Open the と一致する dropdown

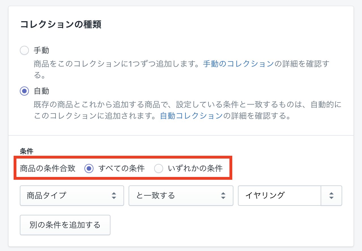[181, 195]
